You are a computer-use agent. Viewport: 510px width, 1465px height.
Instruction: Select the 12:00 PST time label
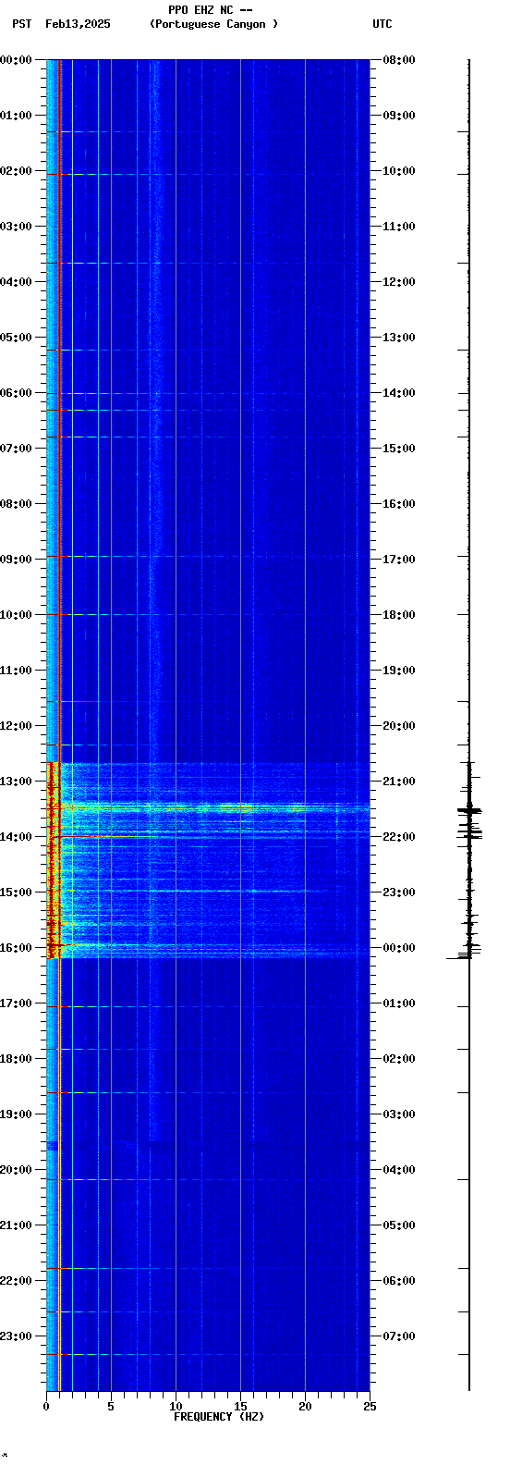pos(17,726)
